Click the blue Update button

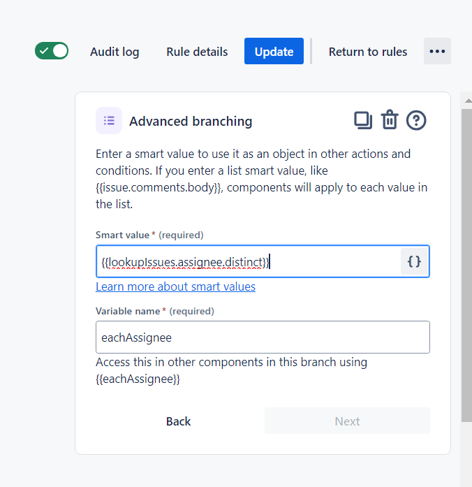click(x=274, y=51)
